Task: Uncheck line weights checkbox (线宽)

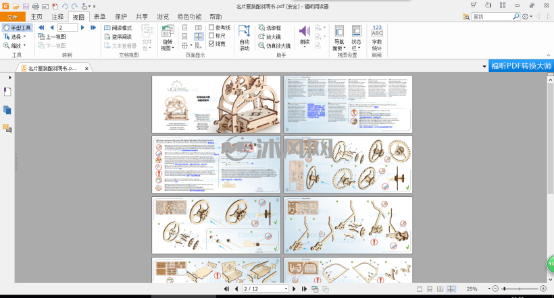Action: coord(211,44)
